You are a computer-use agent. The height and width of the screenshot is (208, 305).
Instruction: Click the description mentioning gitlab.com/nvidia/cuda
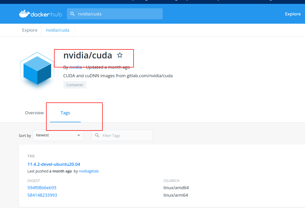[118, 76]
